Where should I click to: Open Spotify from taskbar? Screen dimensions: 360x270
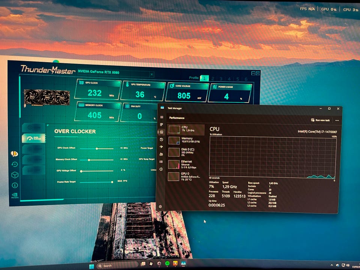[x=167, y=263]
